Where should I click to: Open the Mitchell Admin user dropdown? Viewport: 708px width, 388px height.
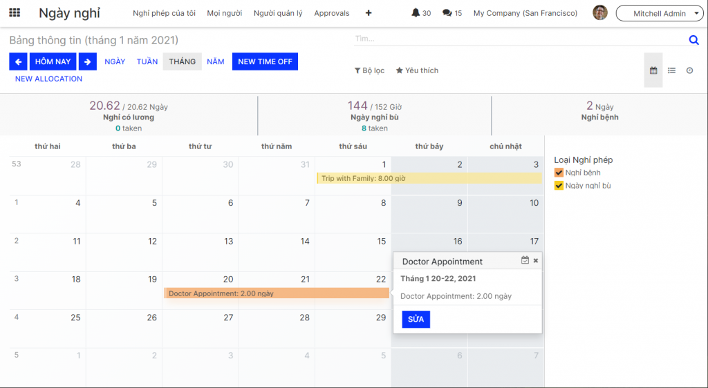pos(660,13)
